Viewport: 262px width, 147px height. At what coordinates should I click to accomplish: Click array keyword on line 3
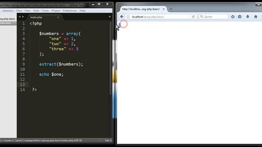pos(72,33)
